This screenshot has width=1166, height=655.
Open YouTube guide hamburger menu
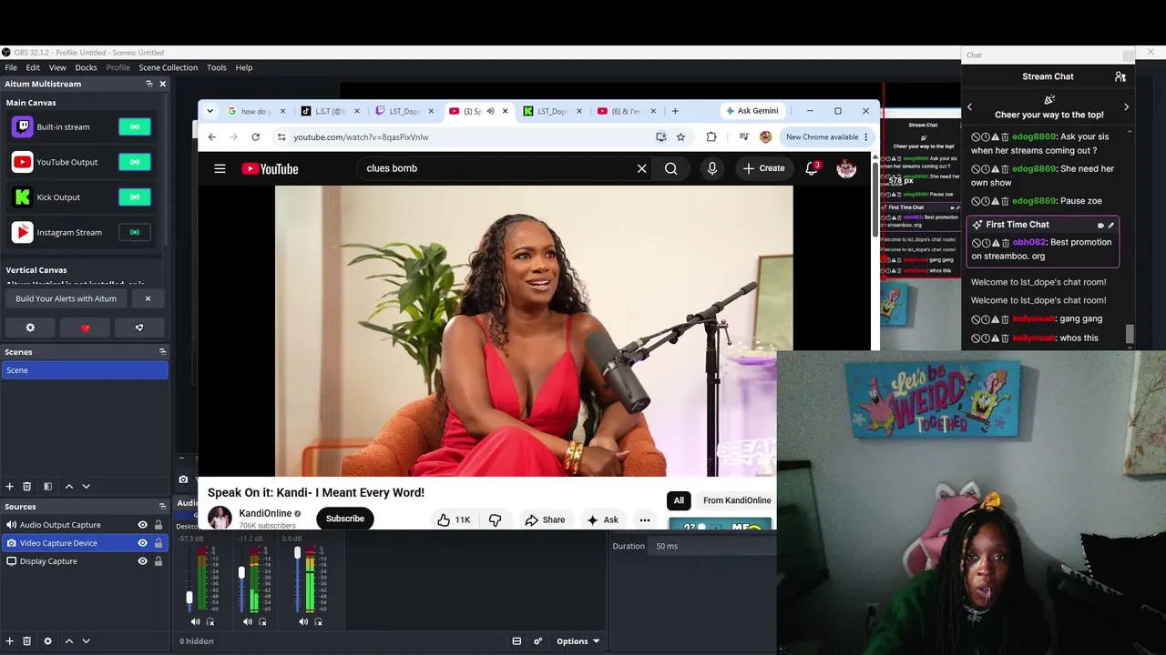[x=220, y=168]
